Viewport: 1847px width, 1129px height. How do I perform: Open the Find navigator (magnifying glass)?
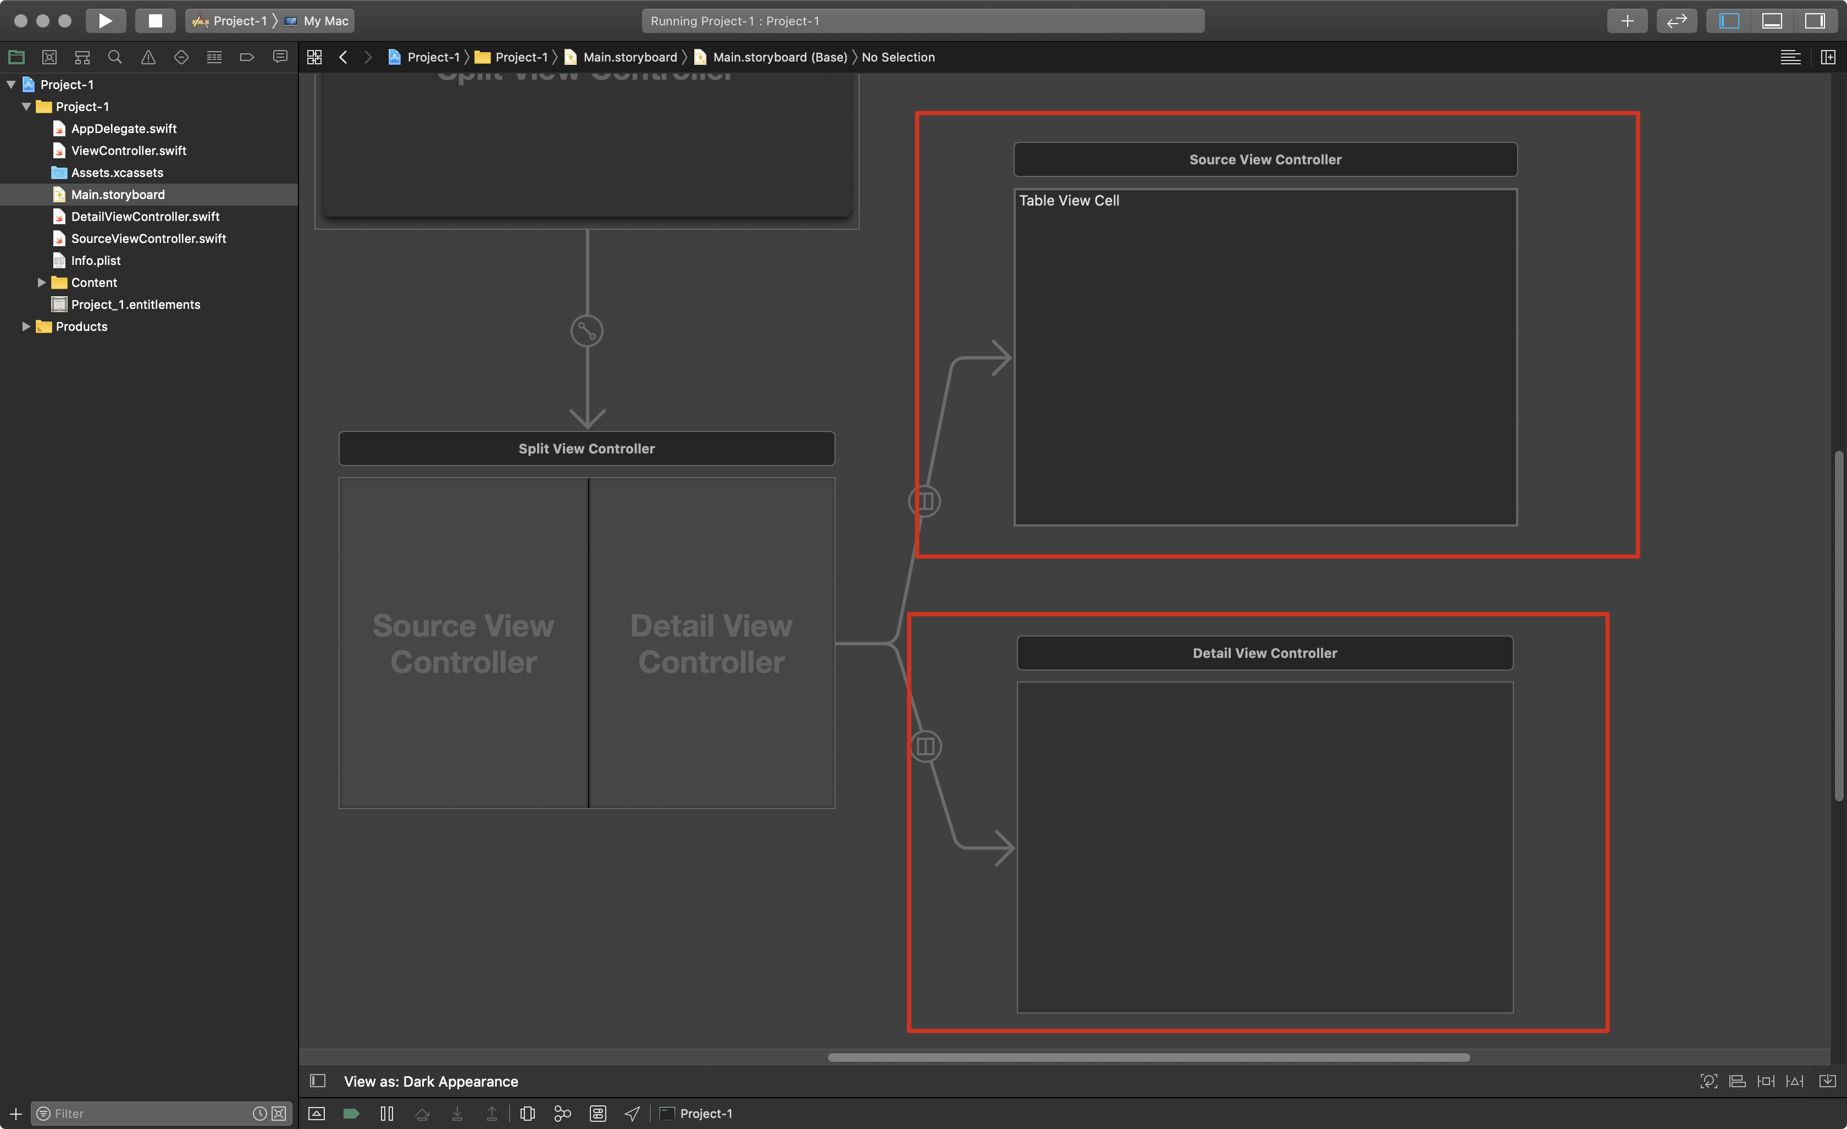tap(115, 57)
